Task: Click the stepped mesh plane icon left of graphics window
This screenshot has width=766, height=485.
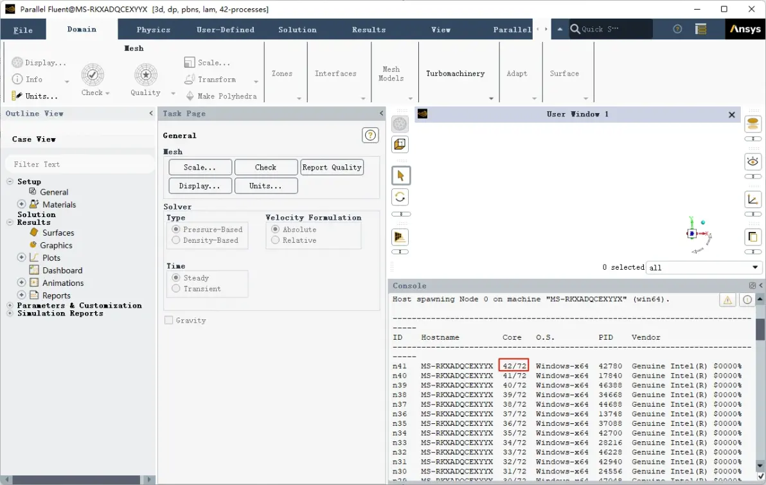Action: pyautogui.click(x=400, y=238)
